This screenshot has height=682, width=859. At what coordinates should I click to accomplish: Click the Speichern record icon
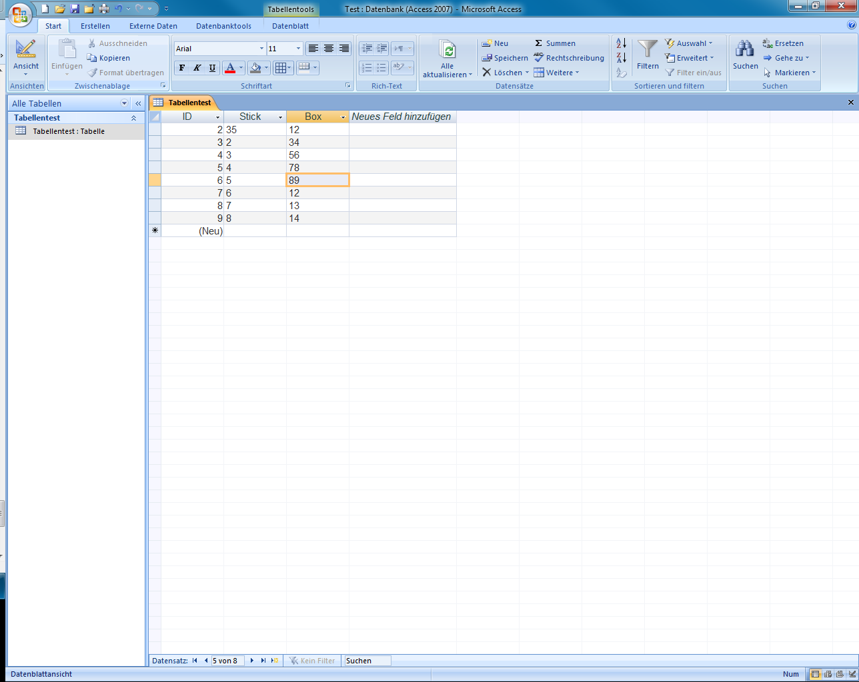[488, 58]
